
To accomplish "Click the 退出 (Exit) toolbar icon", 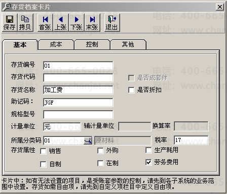I will click(x=112, y=23).
